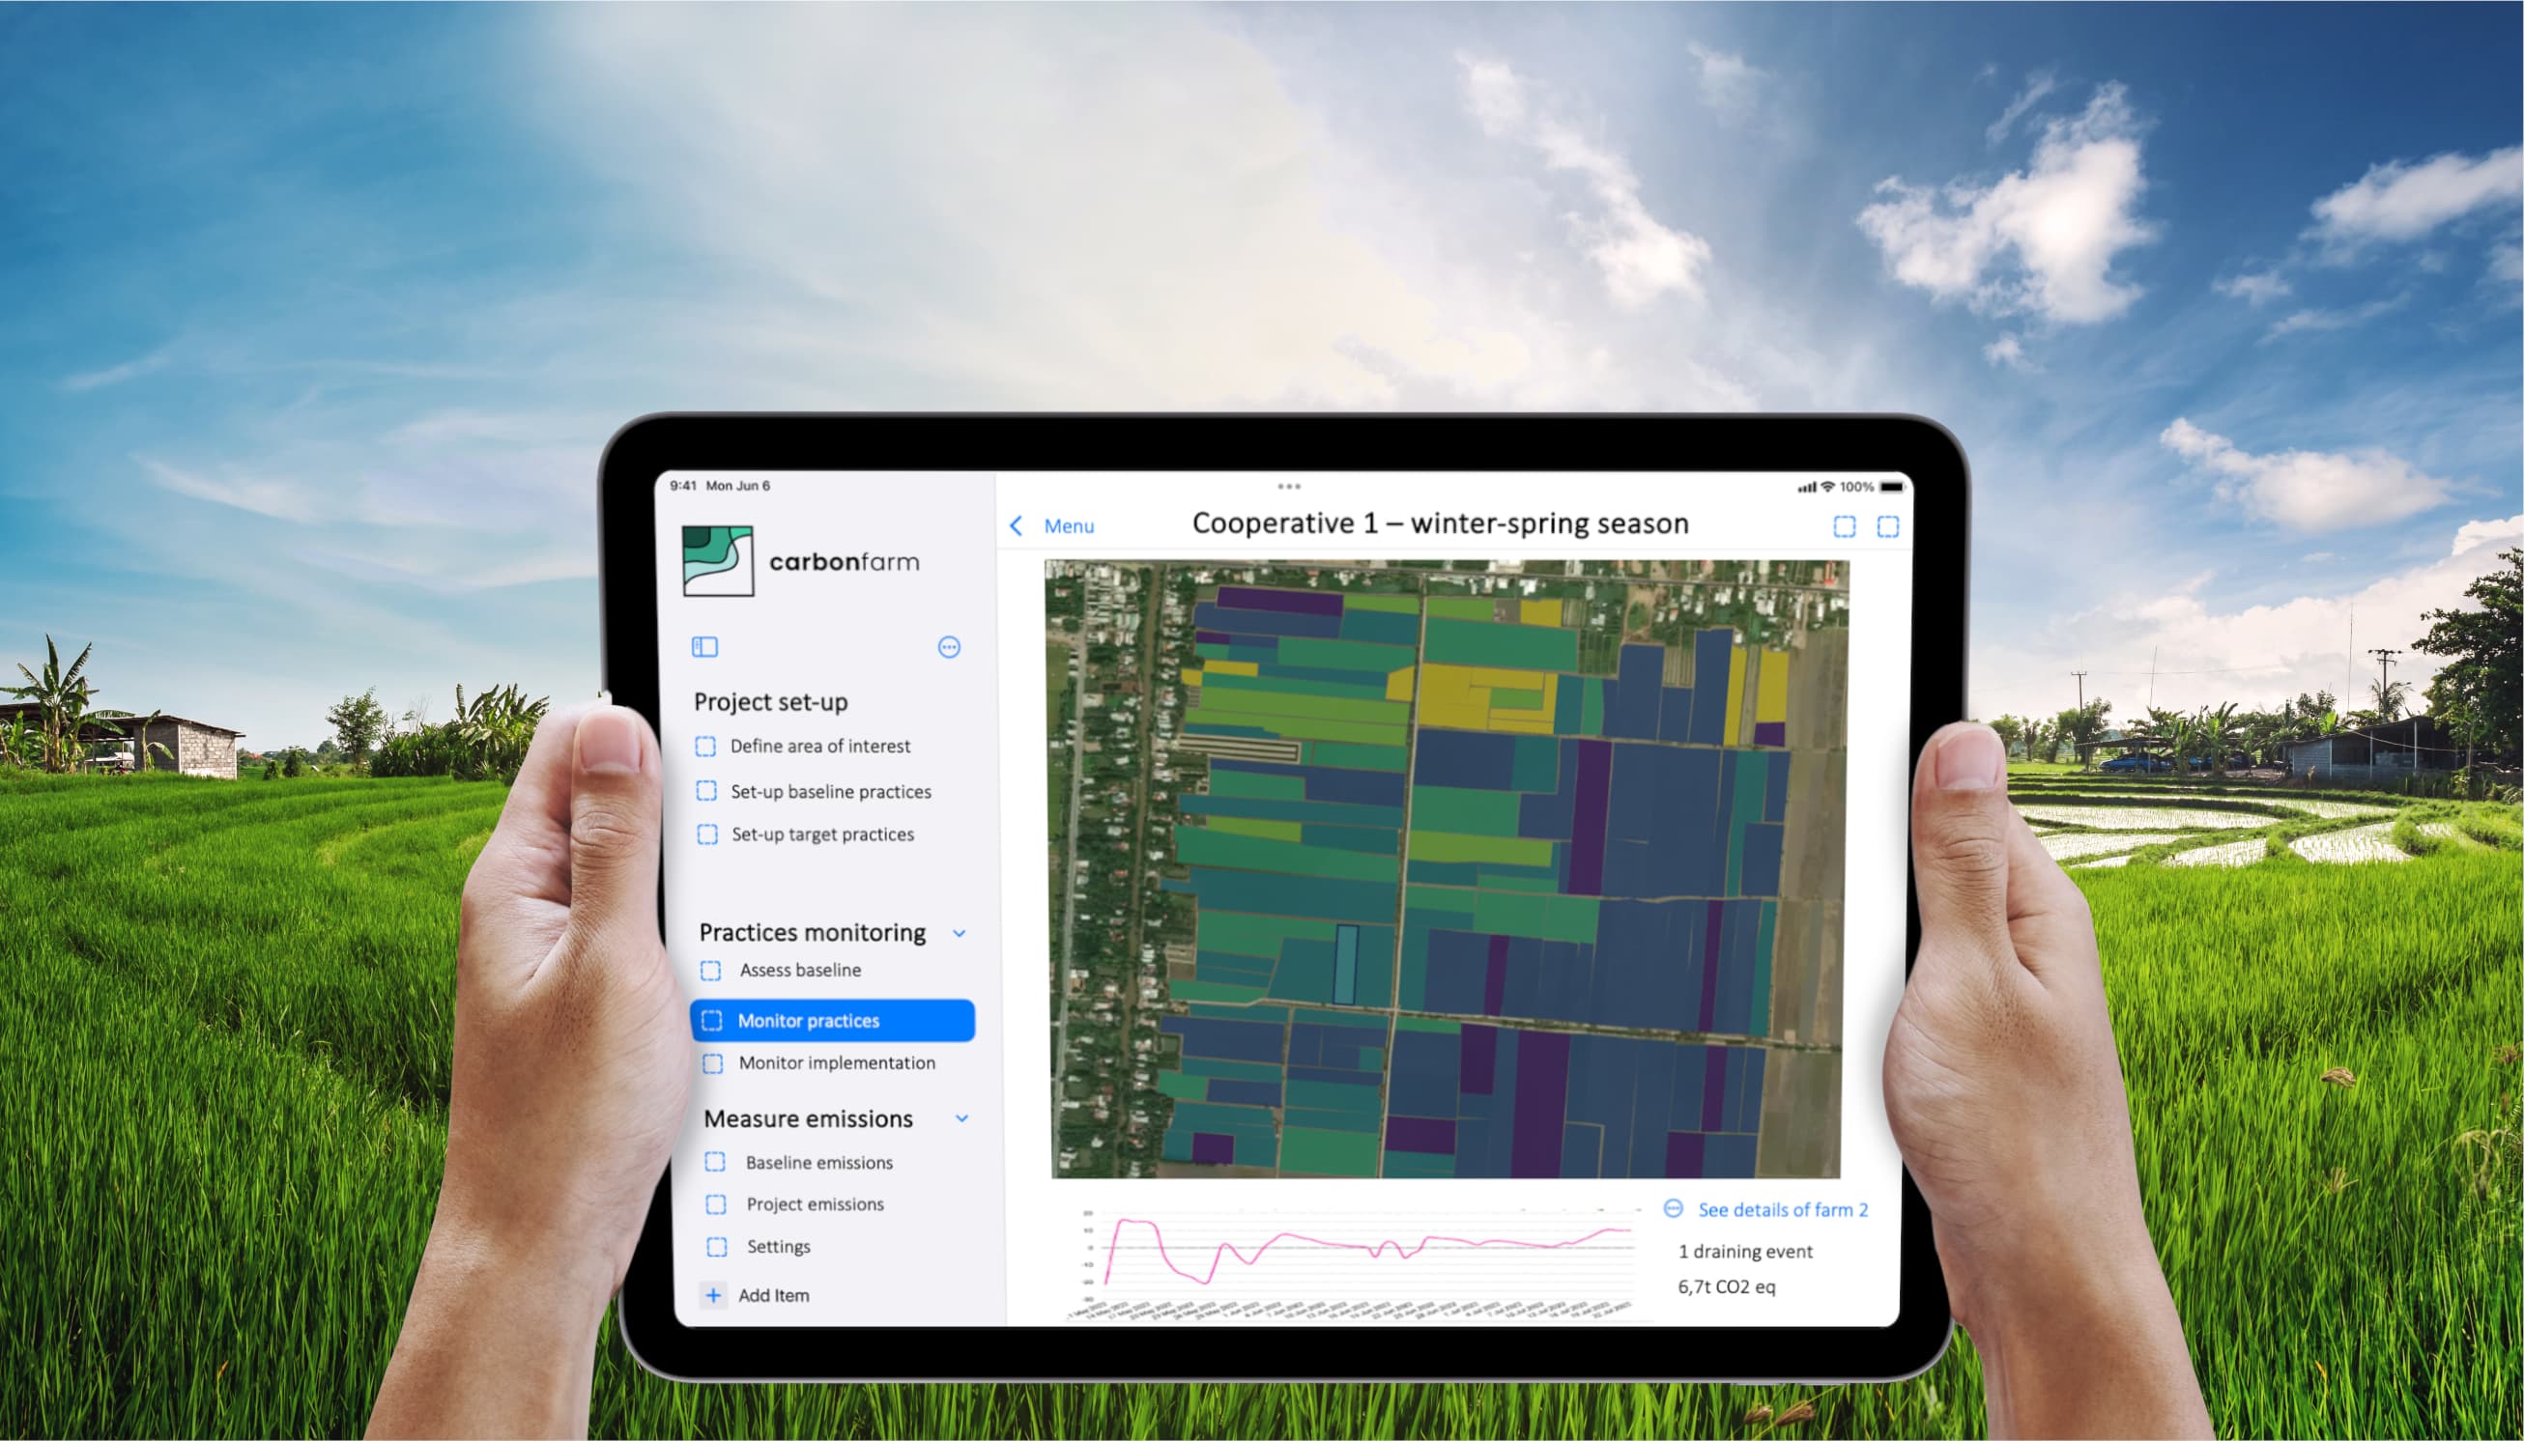The width and height of the screenshot is (2524, 1441).
Task: Toggle the Assess baseline checkbox
Action: [x=711, y=970]
